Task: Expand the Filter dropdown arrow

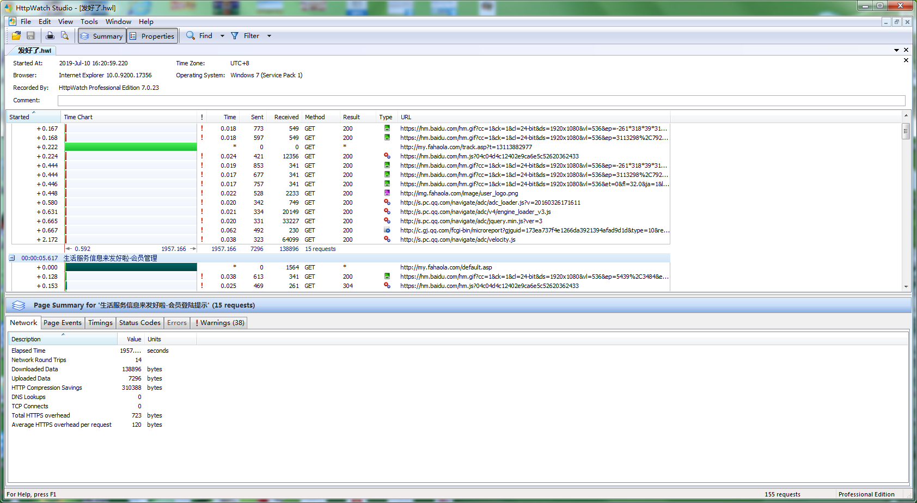Action: (269, 36)
